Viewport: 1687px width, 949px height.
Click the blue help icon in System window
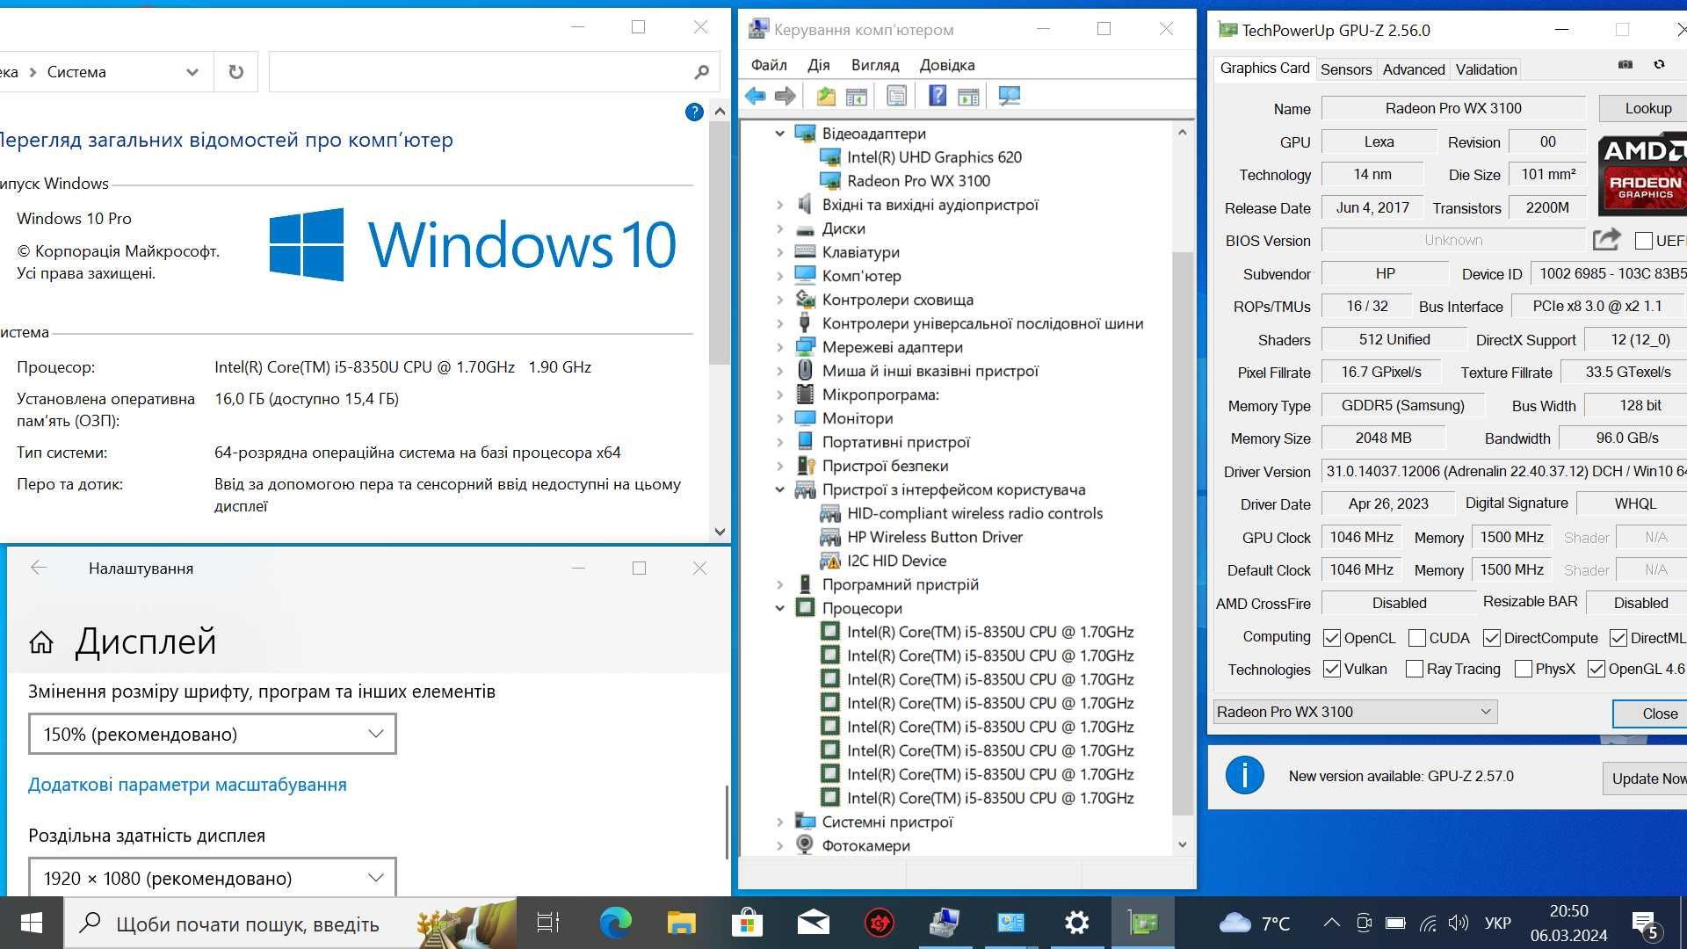pyautogui.click(x=694, y=112)
